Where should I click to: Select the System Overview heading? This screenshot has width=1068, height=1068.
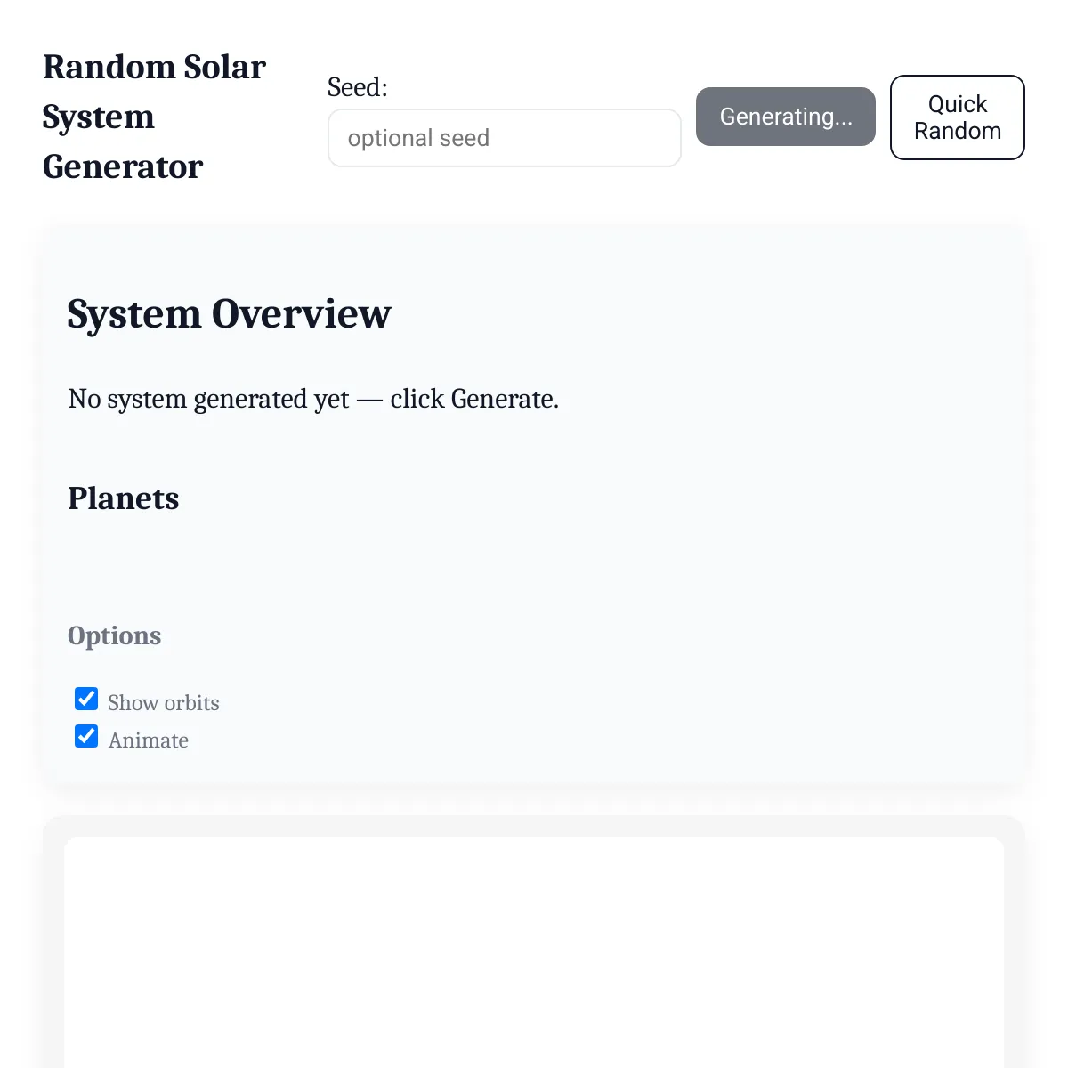(x=229, y=313)
